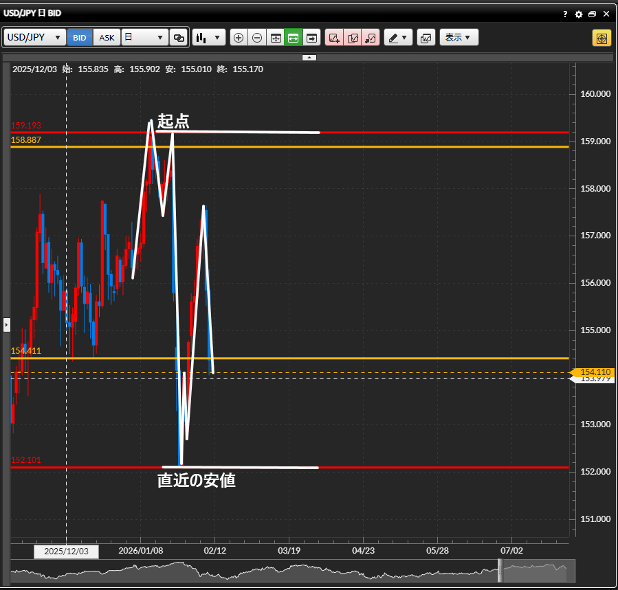The image size is (618, 590).
Task: Toggle the yellow crosshair cursor button
Action: coord(602,38)
